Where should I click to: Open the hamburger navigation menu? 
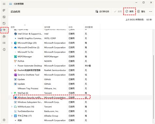click(x=4, y=4)
